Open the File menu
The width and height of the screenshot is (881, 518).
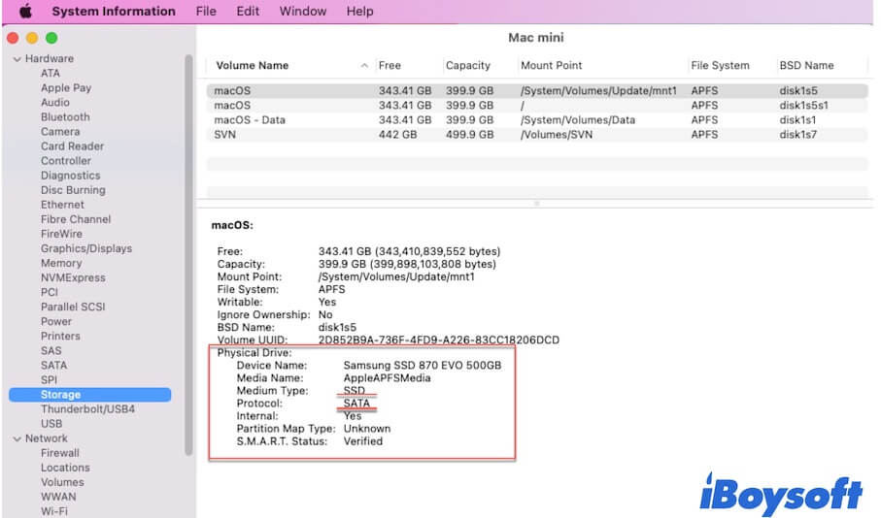click(x=206, y=12)
